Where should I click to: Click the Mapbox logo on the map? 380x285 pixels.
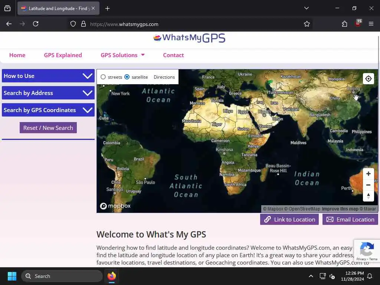[x=115, y=206]
